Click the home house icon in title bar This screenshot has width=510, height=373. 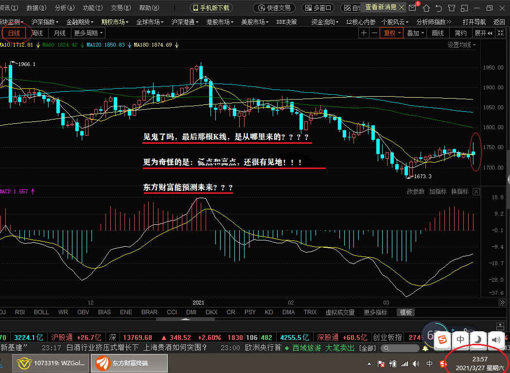pyautogui.click(x=426, y=8)
